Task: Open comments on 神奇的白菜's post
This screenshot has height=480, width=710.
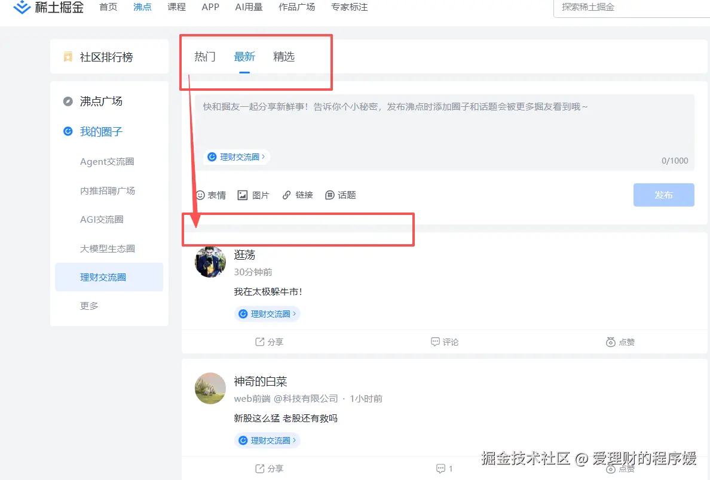Action: 444,469
